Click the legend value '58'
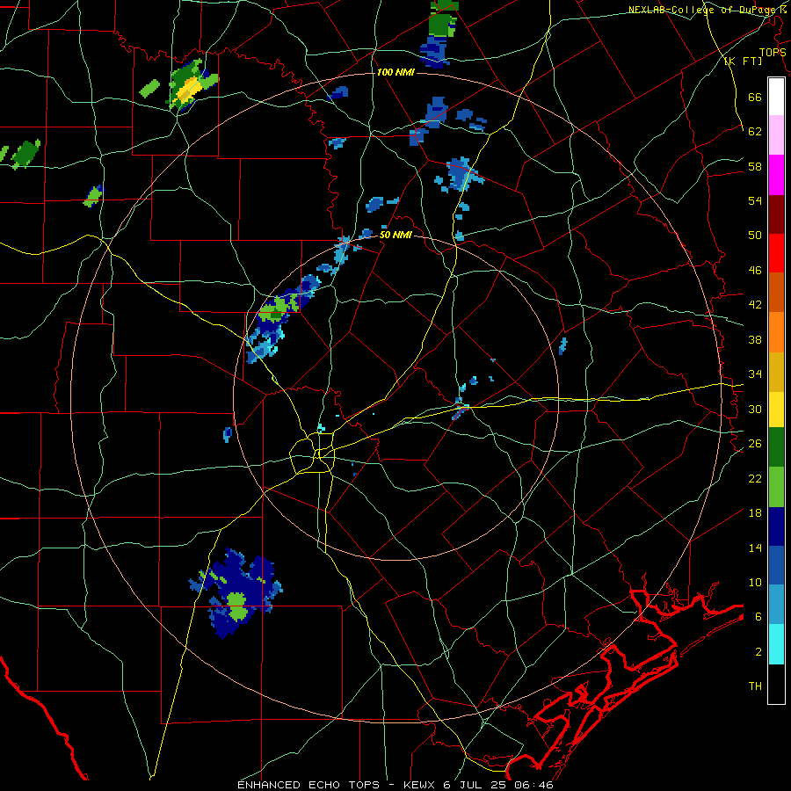Image resolution: width=791 pixels, height=791 pixels. (755, 166)
